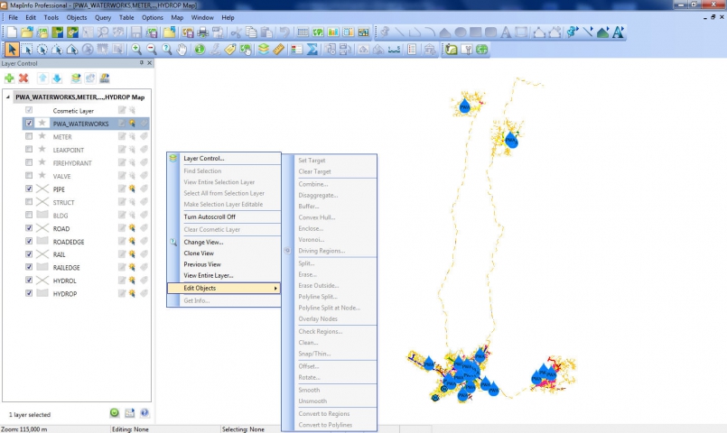This screenshot has height=433, width=727.
Task: Uncheck PWA_WATERWORKS layer visibility checkbox
Action: 29,124
